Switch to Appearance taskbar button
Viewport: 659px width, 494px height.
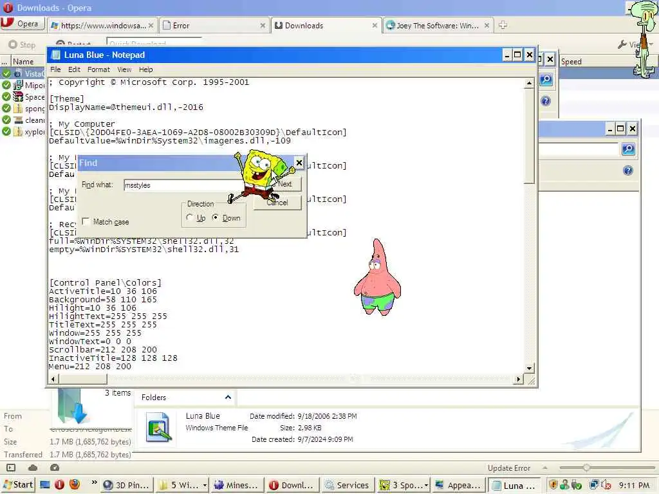[458, 485]
